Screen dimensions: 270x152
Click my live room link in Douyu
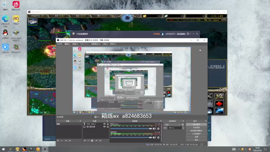pyautogui.click(x=181, y=34)
